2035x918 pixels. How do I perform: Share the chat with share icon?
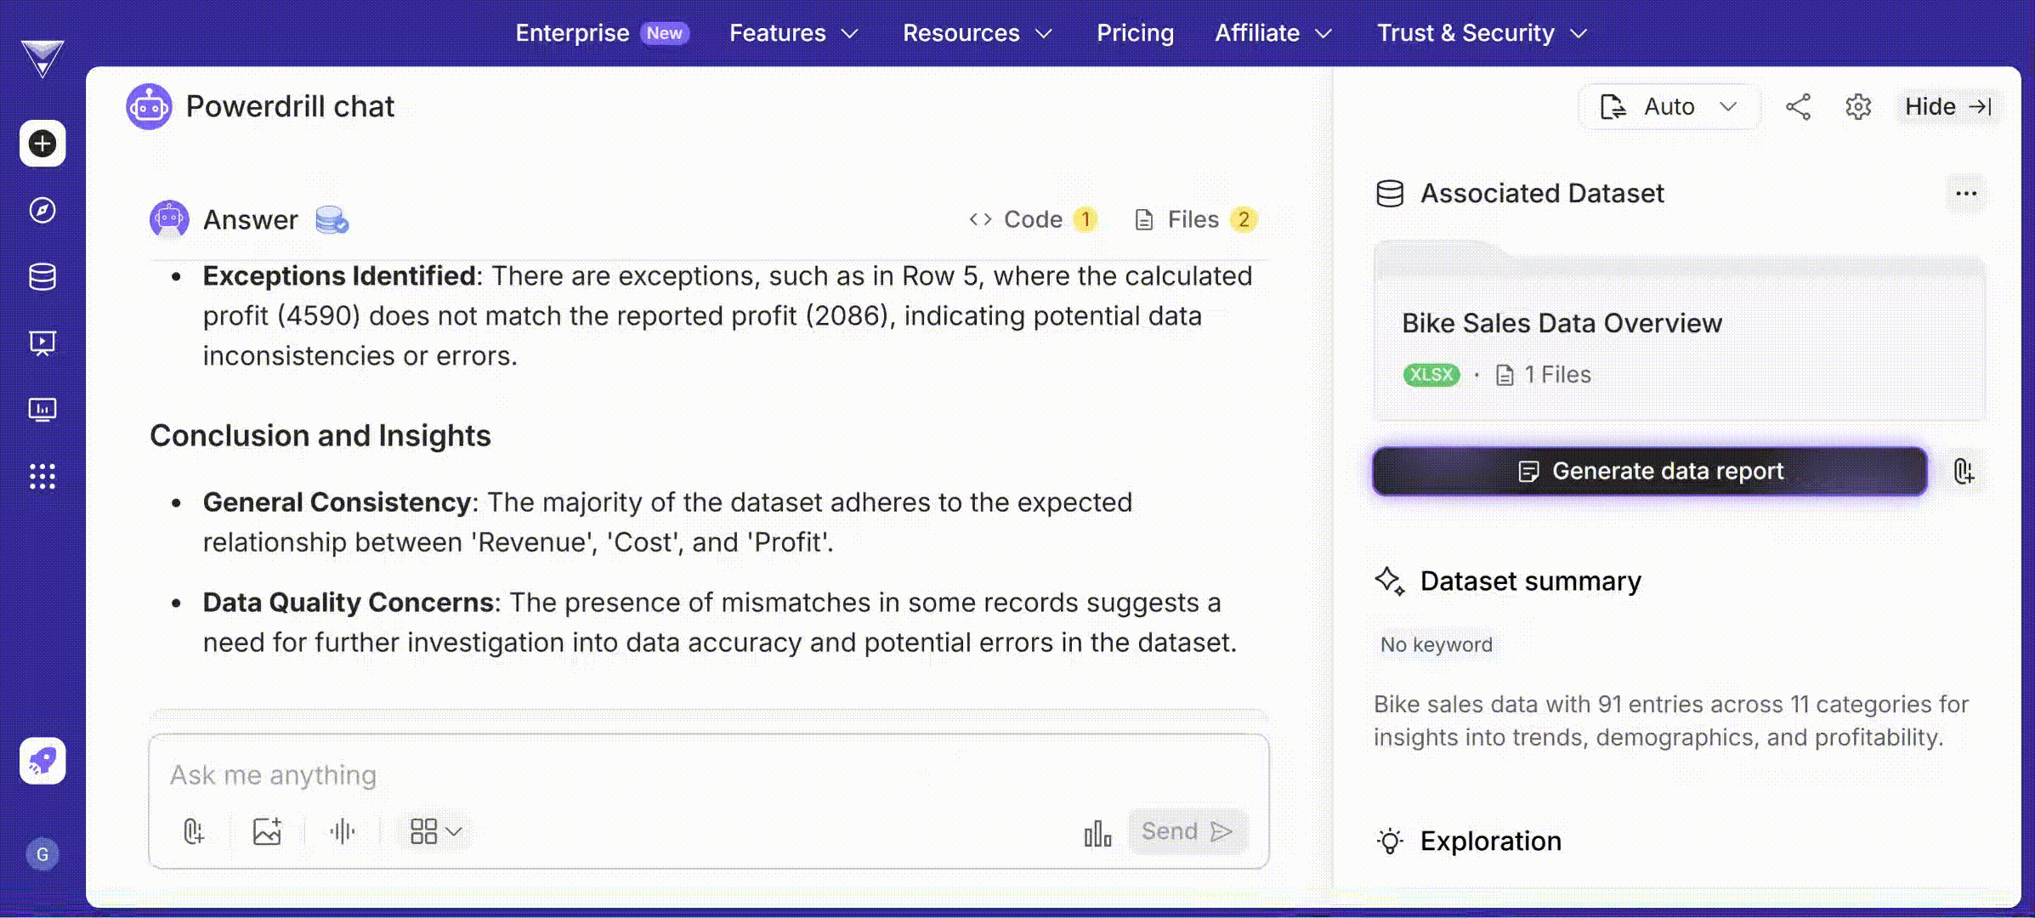pyautogui.click(x=1798, y=106)
